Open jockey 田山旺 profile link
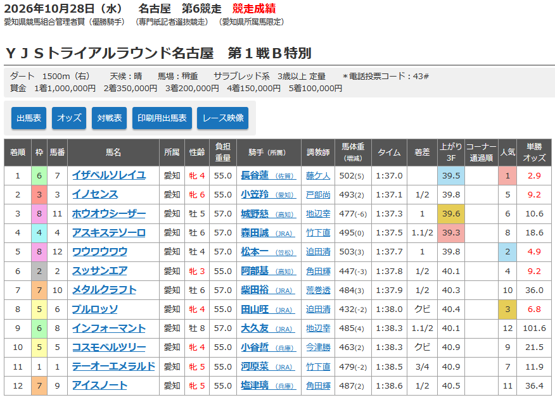The image size is (555, 400). click(x=268, y=309)
